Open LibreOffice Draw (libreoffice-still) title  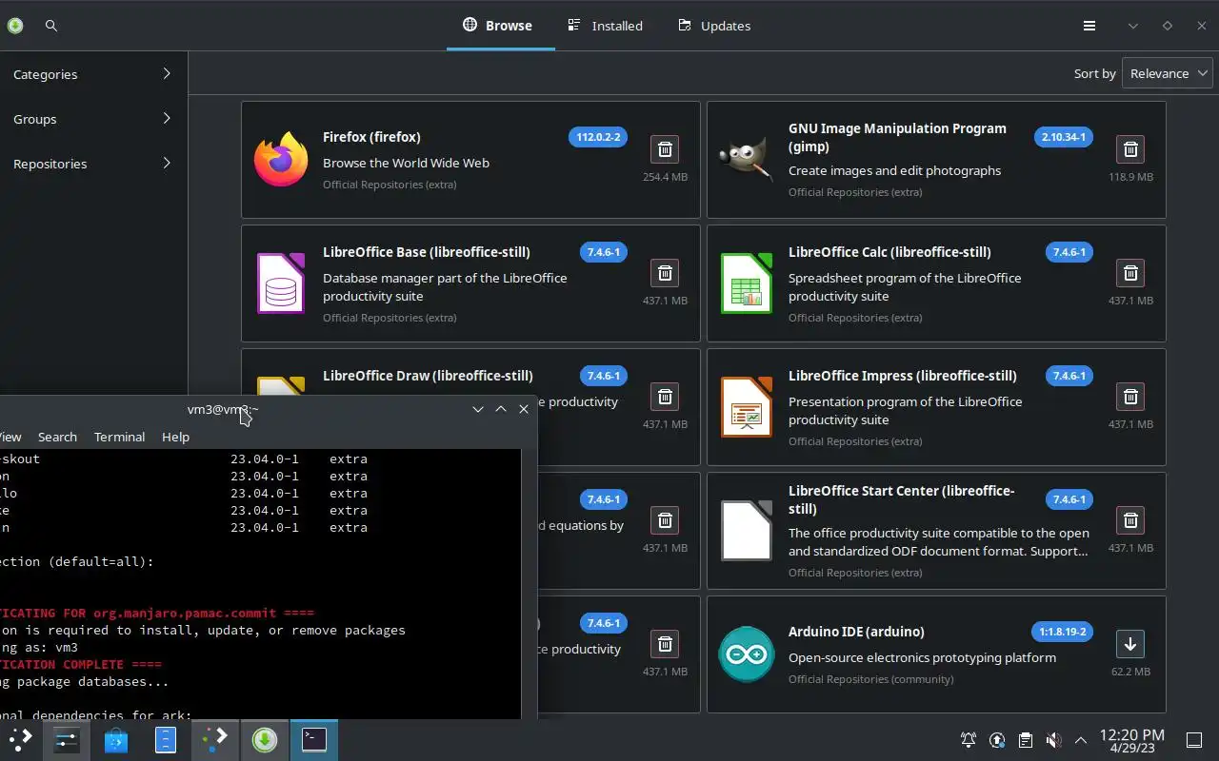pyautogui.click(x=428, y=376)
